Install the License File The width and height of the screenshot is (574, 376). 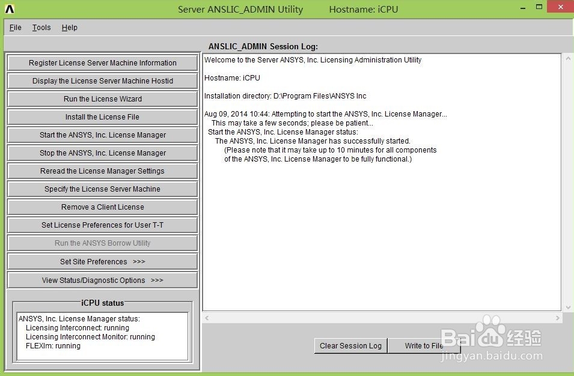[x=102, y=117]
